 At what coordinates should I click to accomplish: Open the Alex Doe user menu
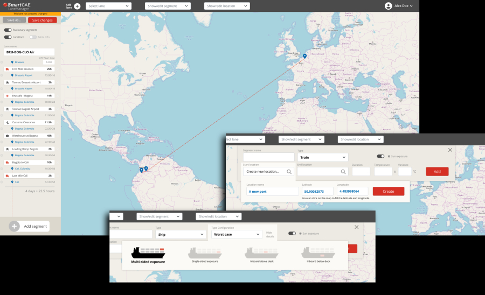click(399, 6)
